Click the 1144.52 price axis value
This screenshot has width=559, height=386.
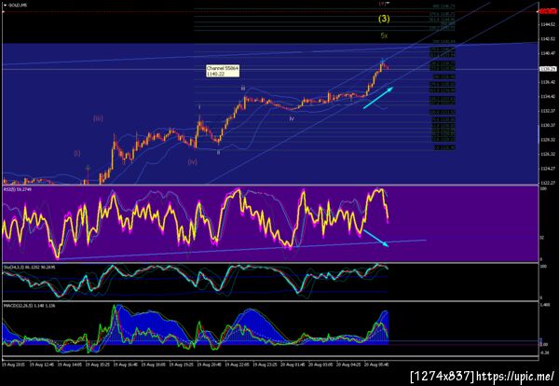coord(549,24)
